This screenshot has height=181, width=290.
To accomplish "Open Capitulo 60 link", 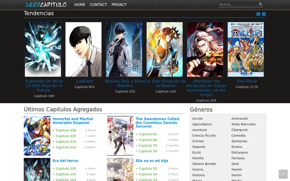I will pos(148,140).
